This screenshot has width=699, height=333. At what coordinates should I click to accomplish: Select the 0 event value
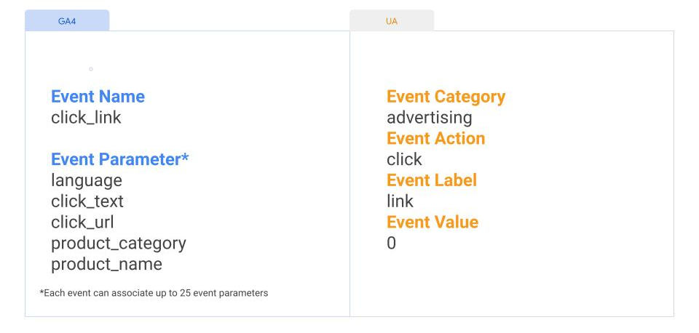pos(392,244)
